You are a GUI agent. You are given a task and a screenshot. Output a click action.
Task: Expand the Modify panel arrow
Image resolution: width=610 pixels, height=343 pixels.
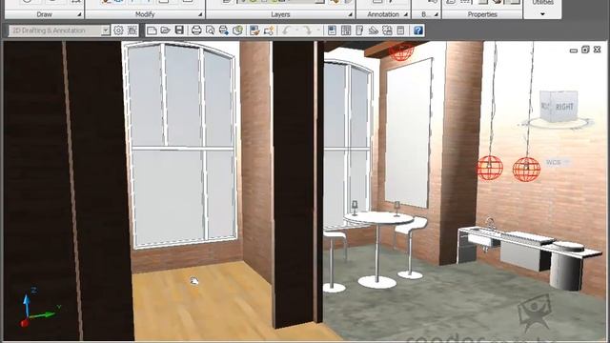pos(200,14)
